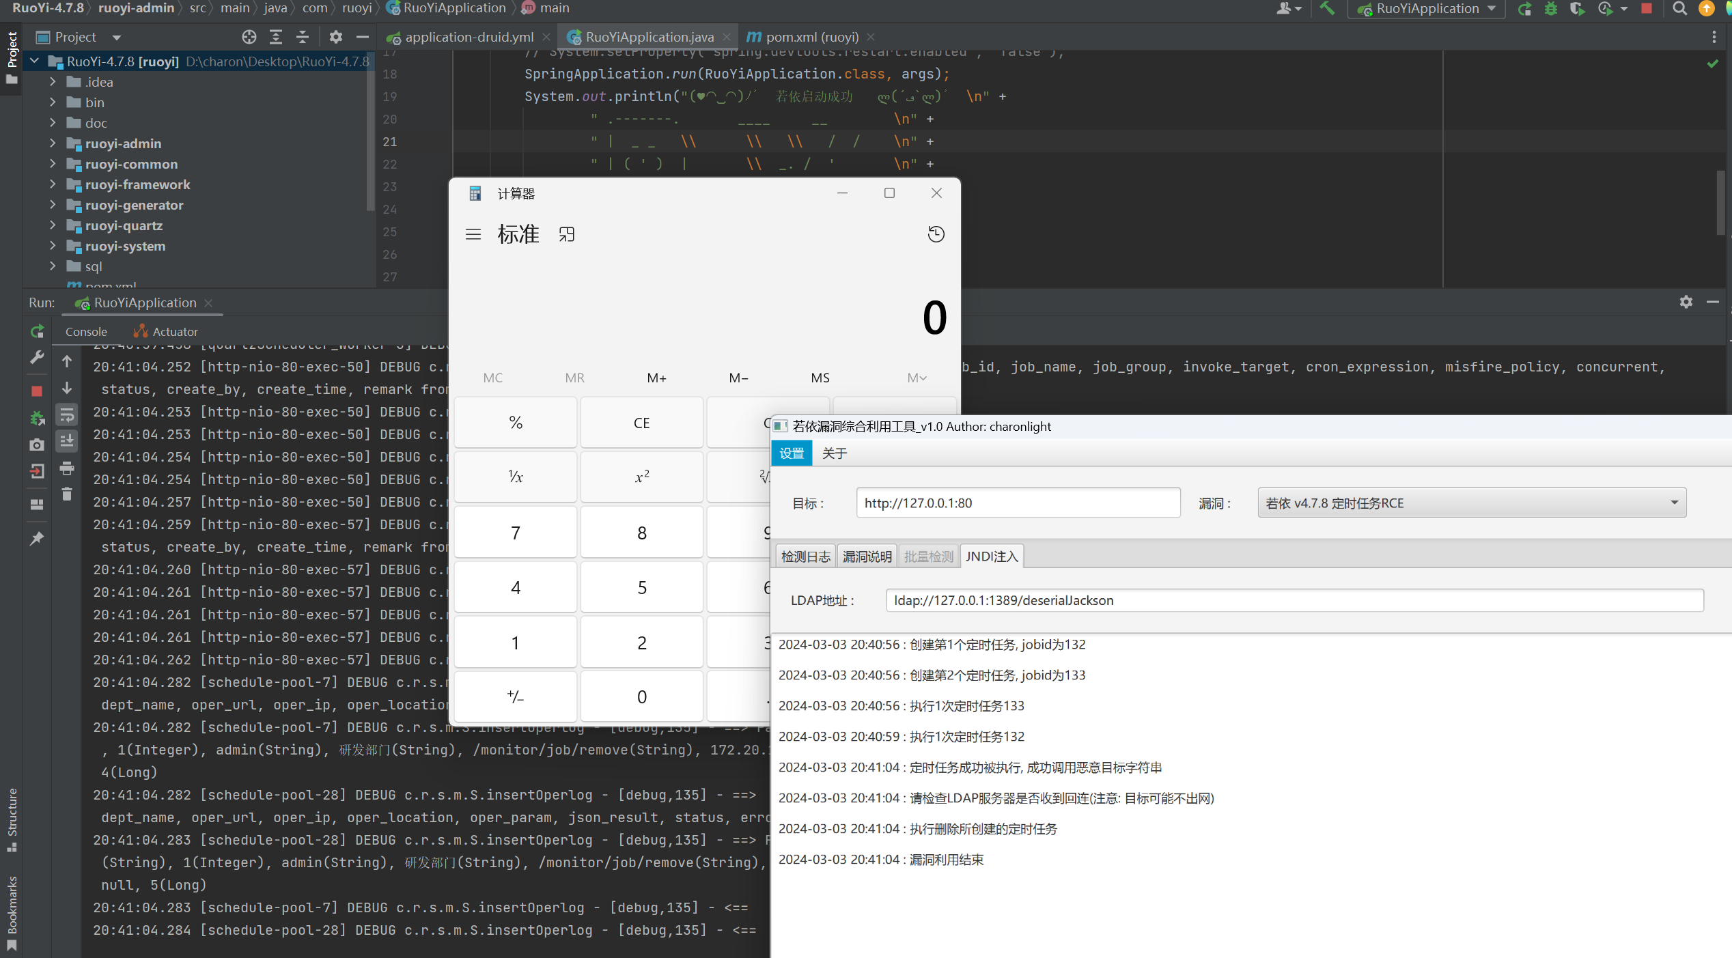Viewport: 1732px width, 958px height.
Task: Open calculator history panel
Action: (x=936, y=235)
